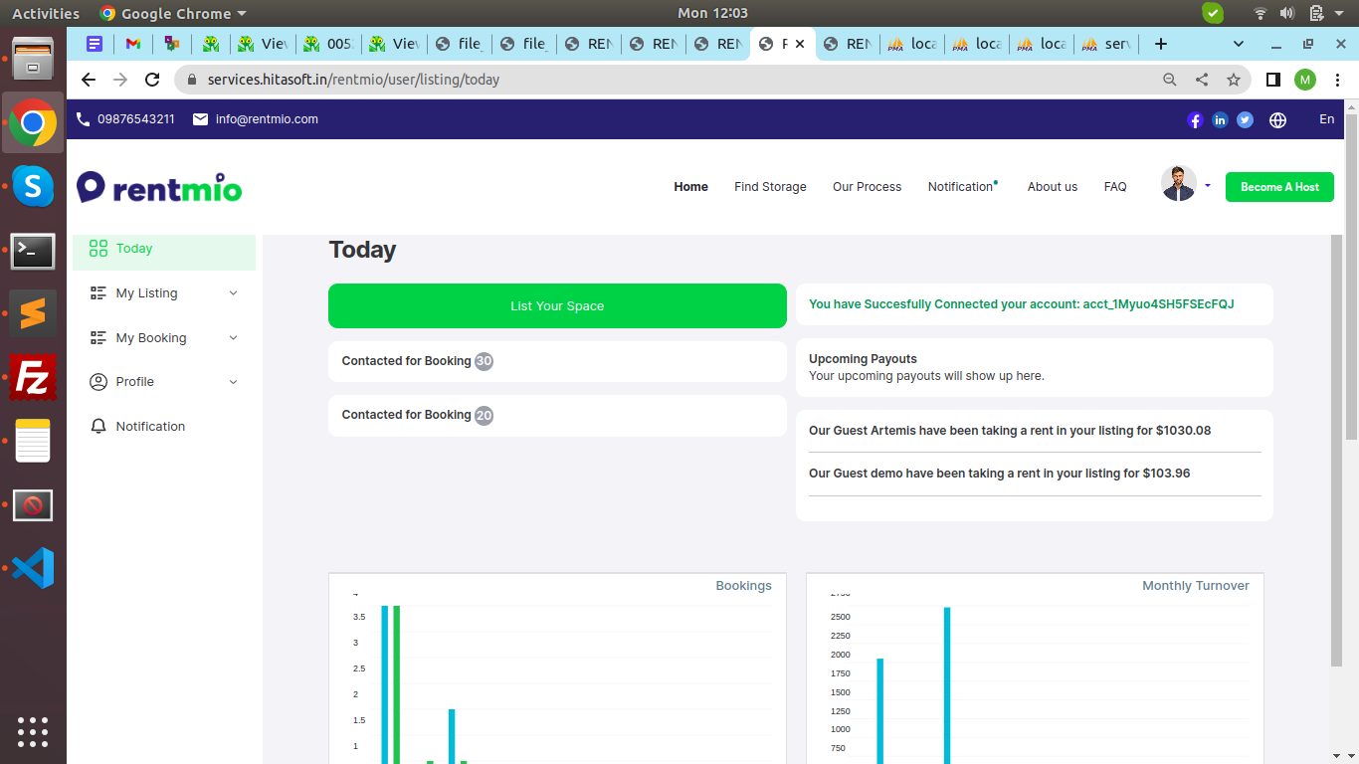Open Sublime Text from the dock
1359x764 pixels.
[x=33, y=314]
